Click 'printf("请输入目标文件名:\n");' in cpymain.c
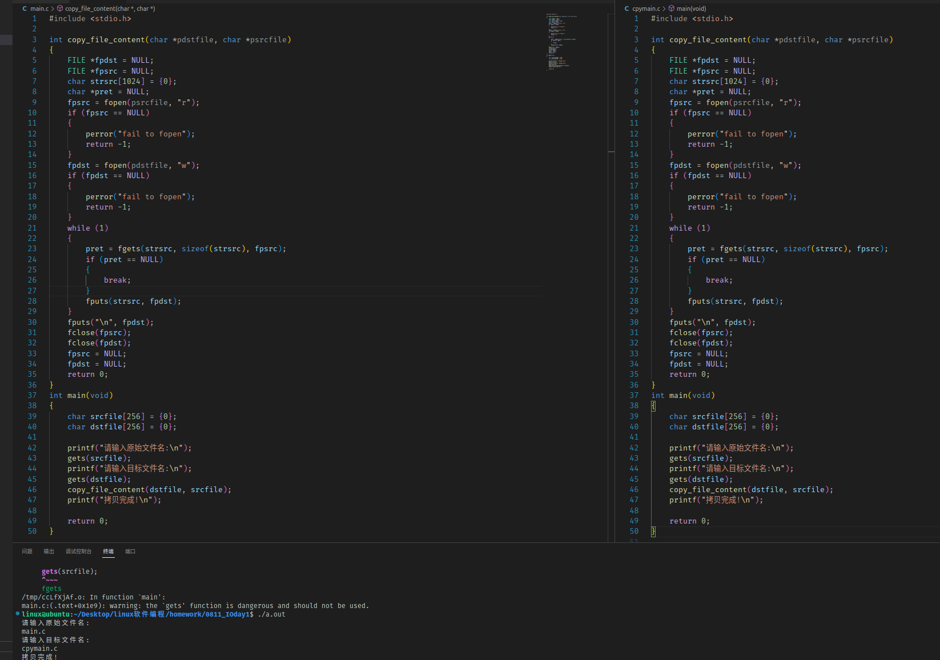Screen dimensions: 940x660 [x=732, y=468]
